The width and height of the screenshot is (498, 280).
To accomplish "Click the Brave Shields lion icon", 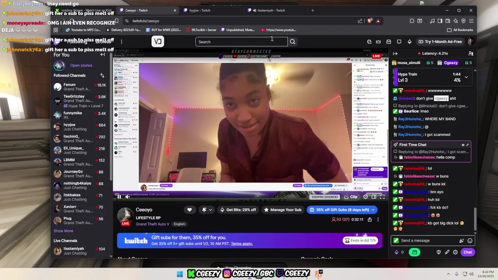I will [370, 21].
